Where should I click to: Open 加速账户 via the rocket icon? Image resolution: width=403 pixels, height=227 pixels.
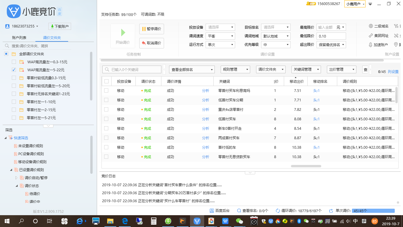click(x=371, y=45)
